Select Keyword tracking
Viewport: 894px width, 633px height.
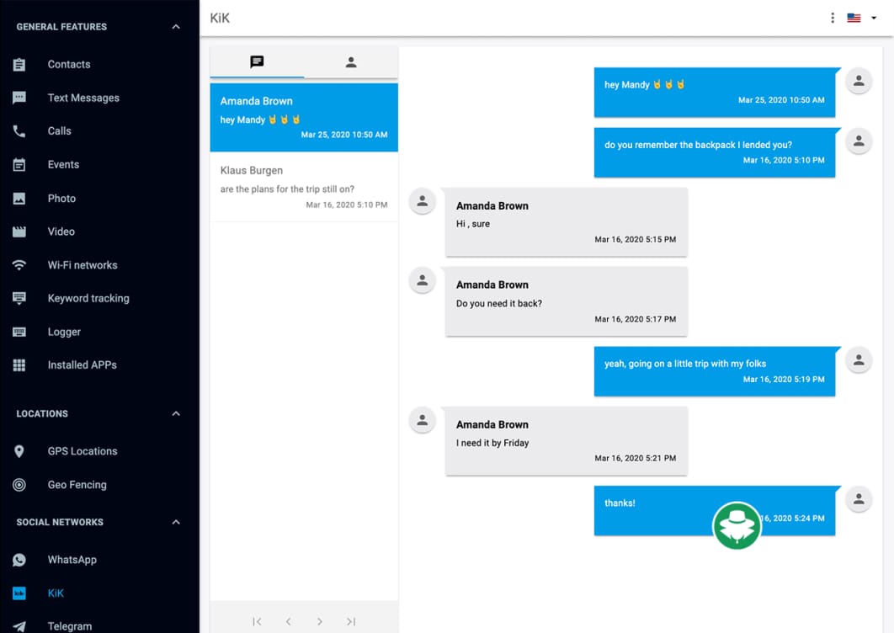click(x=88, y=298)
